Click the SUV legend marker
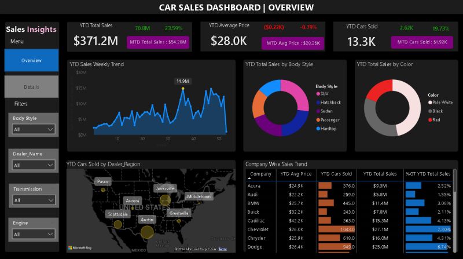Image resolution: width=463 pixels, height=259 pixels. click(x=318, y=93)
